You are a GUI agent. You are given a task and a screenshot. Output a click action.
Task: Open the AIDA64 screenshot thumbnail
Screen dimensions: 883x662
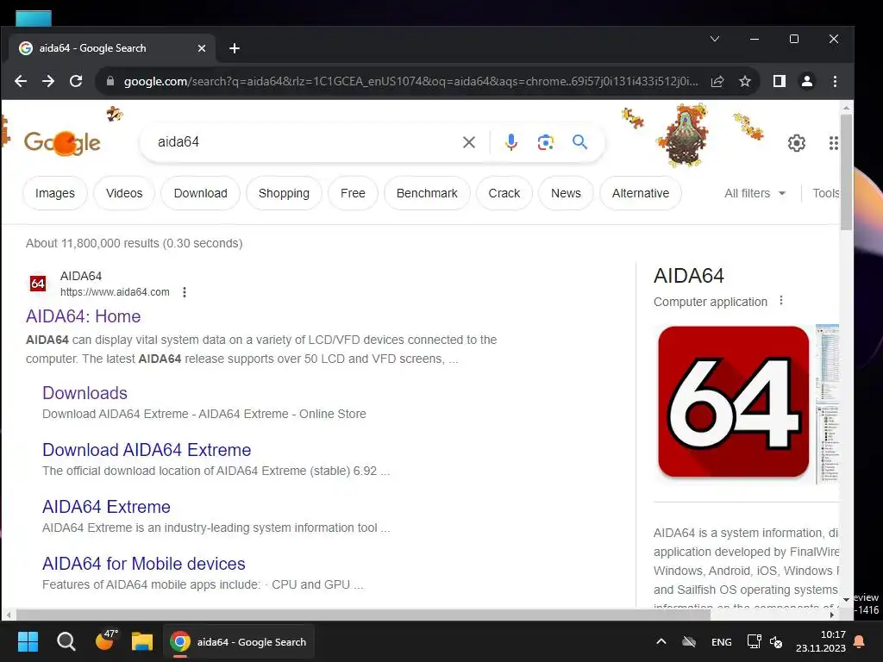pyautogui.click(x=827, y=403)
